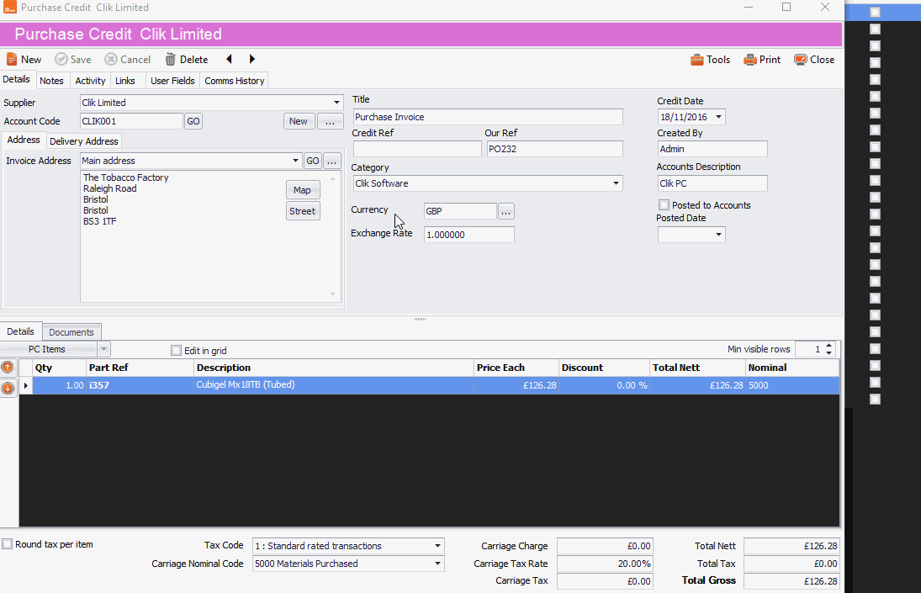
Task: Click the orange up-arrow beside the items grid
Action: pyautogui.click(x=8, y=367)
